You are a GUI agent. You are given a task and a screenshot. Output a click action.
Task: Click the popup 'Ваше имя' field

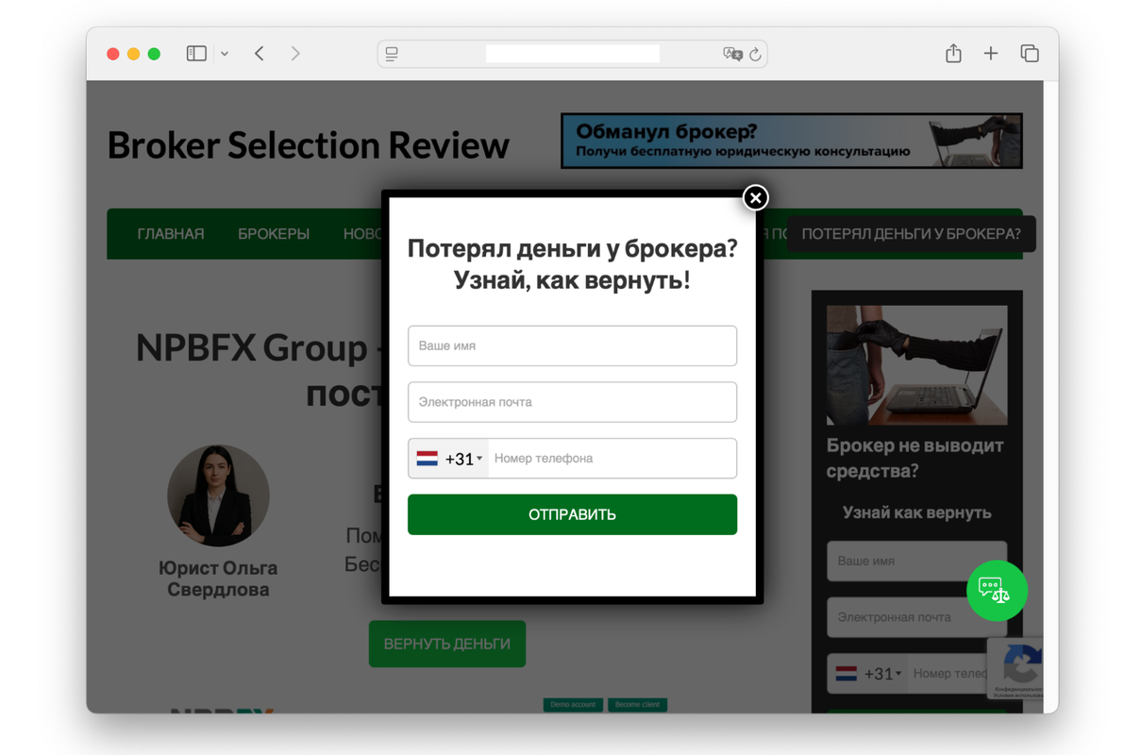click(572, 345)
